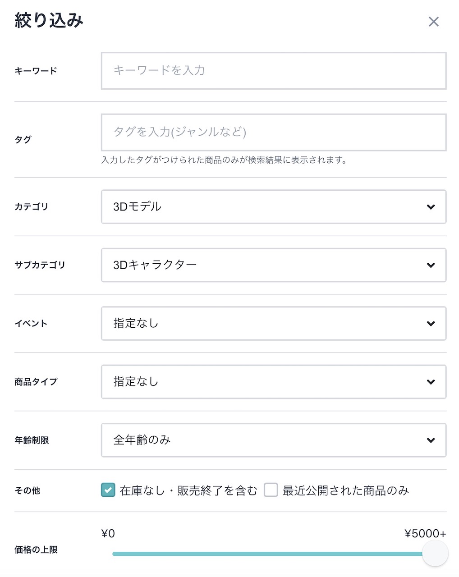Screen dimensions: 459x577
Task: Open the カテゴリ dropdown showing 3Dモデル
Action: click(x=273, y=207)
